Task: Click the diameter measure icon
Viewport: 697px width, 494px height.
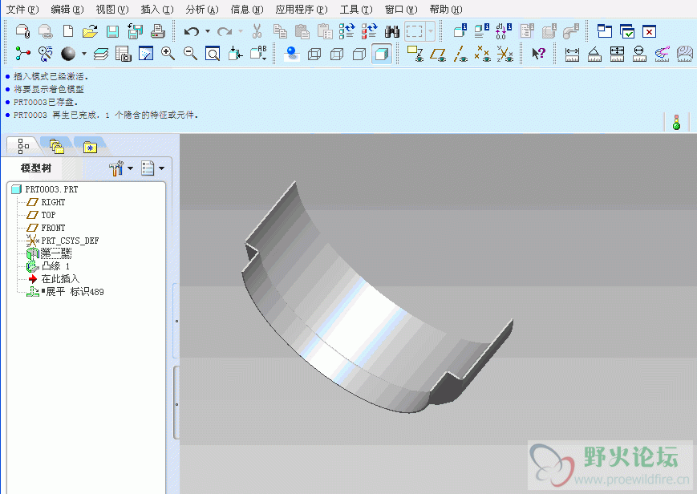Action: click(639, 54)
